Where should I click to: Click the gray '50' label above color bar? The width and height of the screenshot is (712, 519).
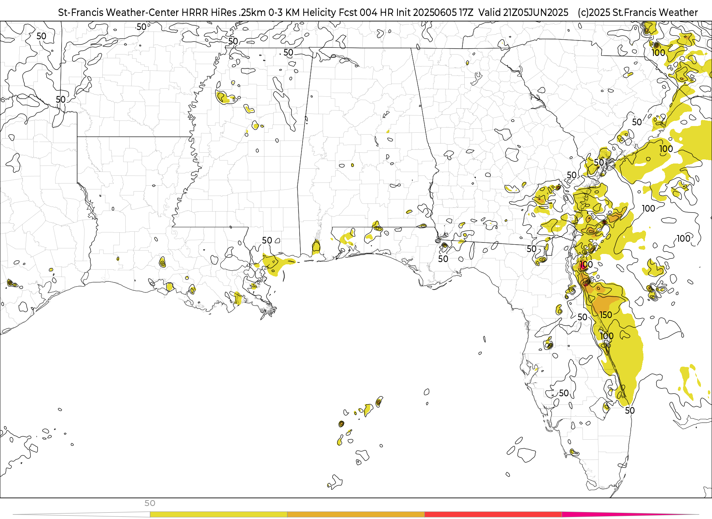150,503
